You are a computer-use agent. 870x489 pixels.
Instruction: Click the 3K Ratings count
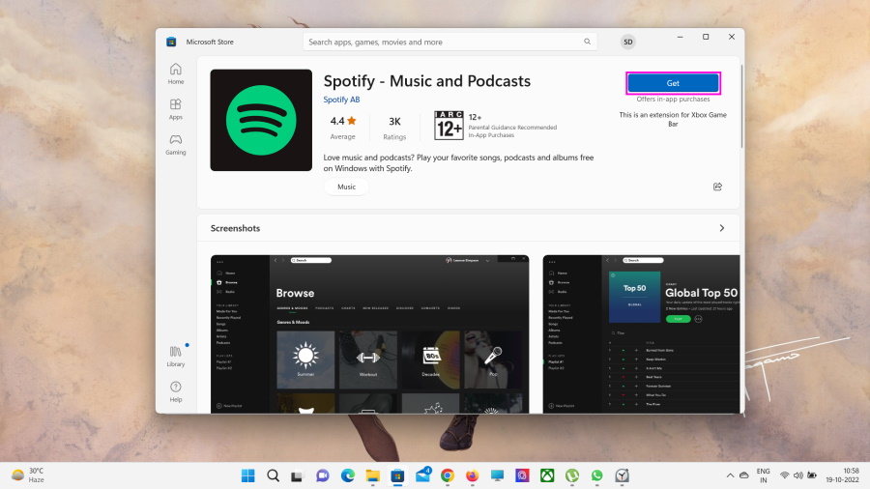click(x=394, y=128)
